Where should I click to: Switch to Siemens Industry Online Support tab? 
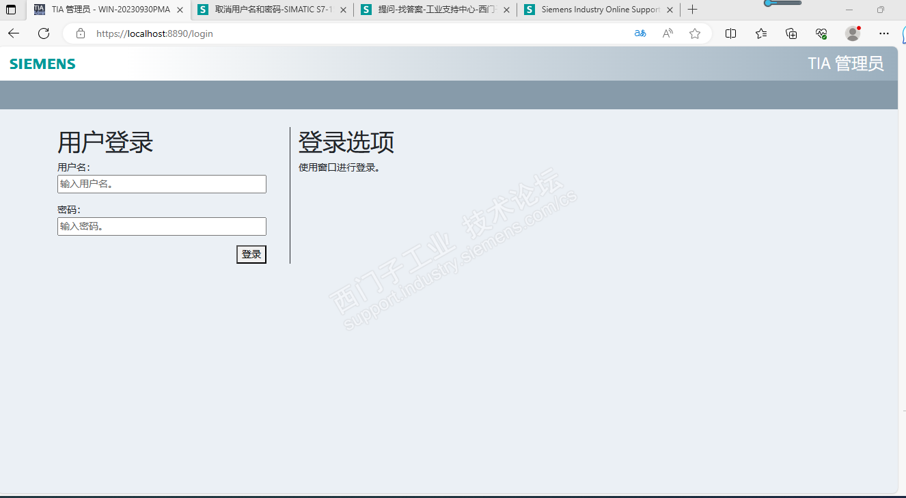pos(599,10)
